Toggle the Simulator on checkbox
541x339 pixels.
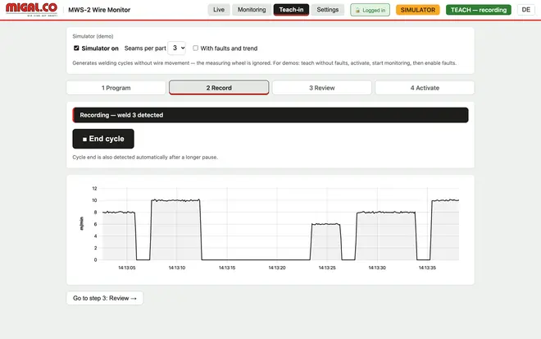(x=76, y=48)
